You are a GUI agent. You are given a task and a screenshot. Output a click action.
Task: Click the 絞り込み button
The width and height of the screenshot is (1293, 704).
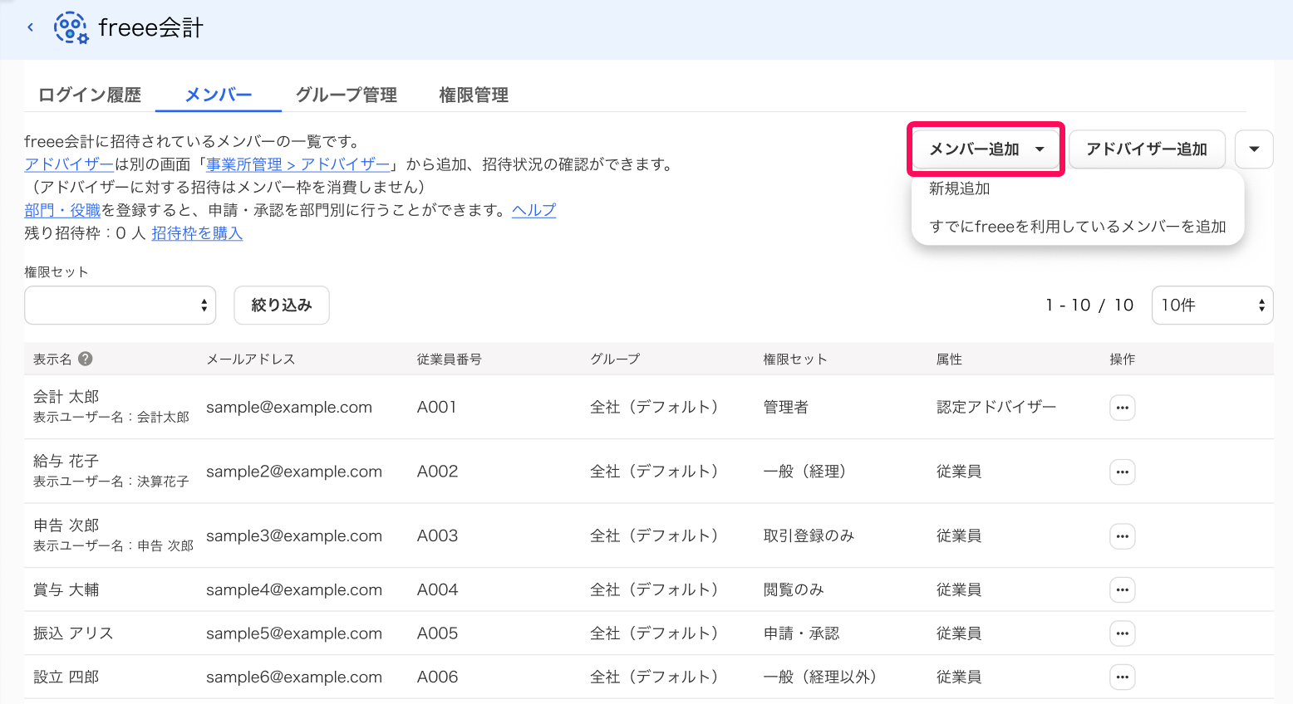282,306
